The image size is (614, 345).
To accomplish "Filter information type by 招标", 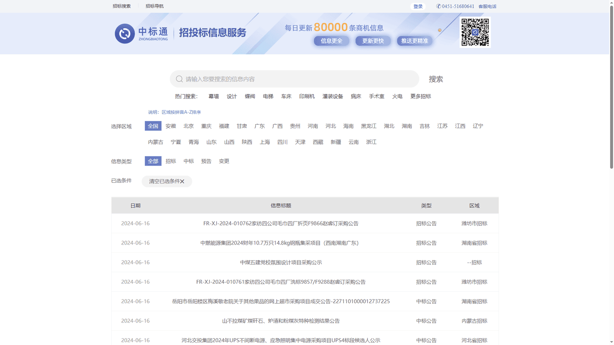I will click(x=171, y=161).
